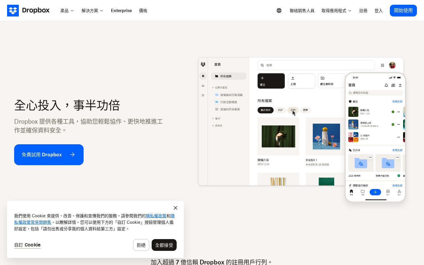Click the bell notification icon on the phone
This screenshot has width=424, height=265.
386,85
